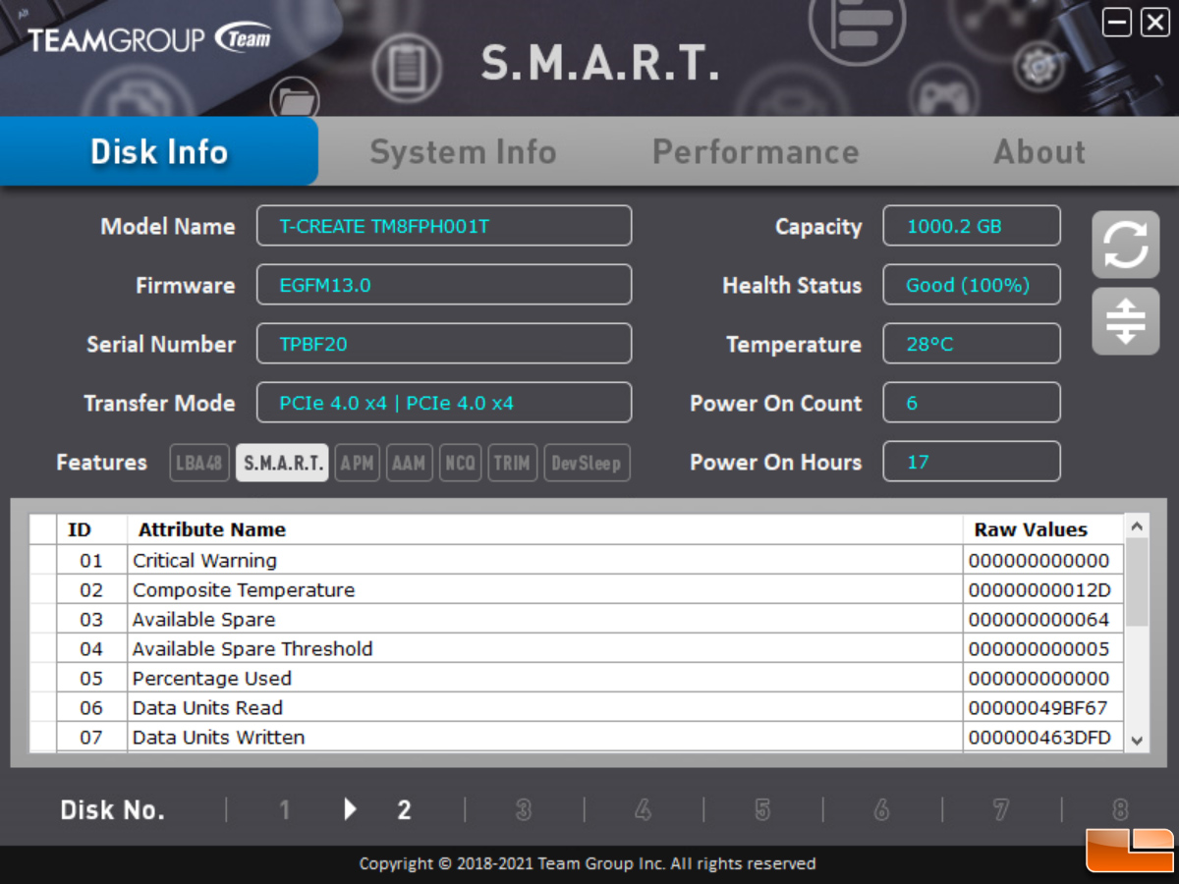Select disk number 7
This screenshot has width=1179, height=884.
[x=1000, y=810]
